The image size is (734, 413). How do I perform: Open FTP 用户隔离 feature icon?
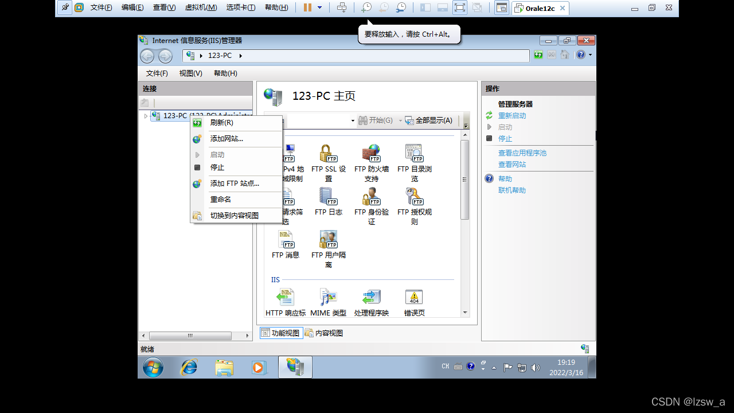click(329, 249)
